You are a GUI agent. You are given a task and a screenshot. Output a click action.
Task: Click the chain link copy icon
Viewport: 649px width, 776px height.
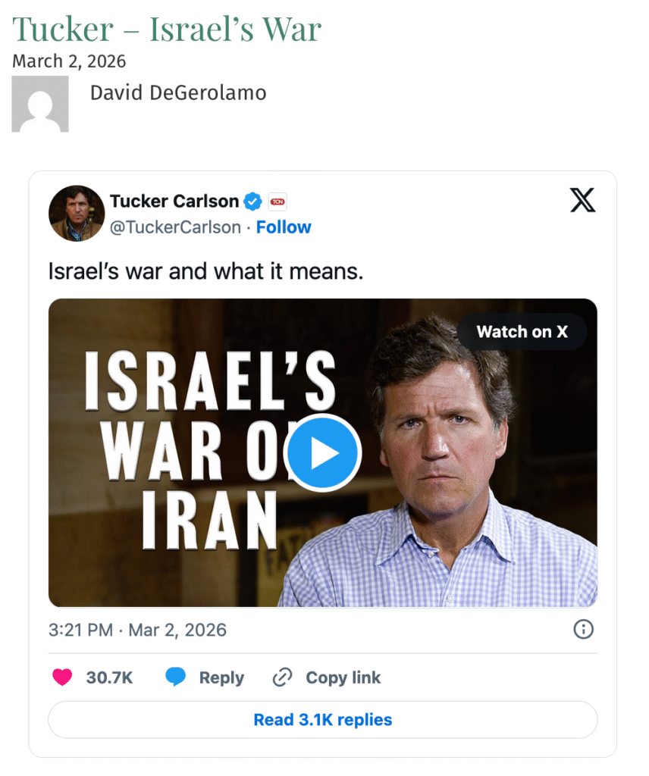pos(282,677)
